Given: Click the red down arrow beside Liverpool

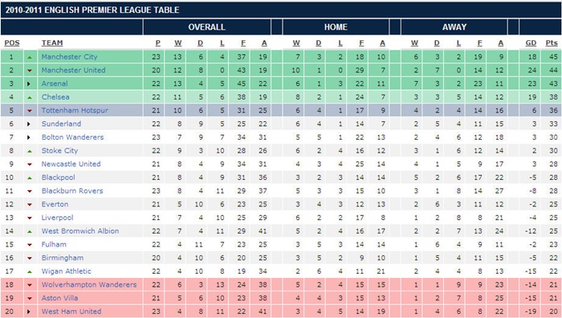Looking at the screenshot, I should (30, 218).
